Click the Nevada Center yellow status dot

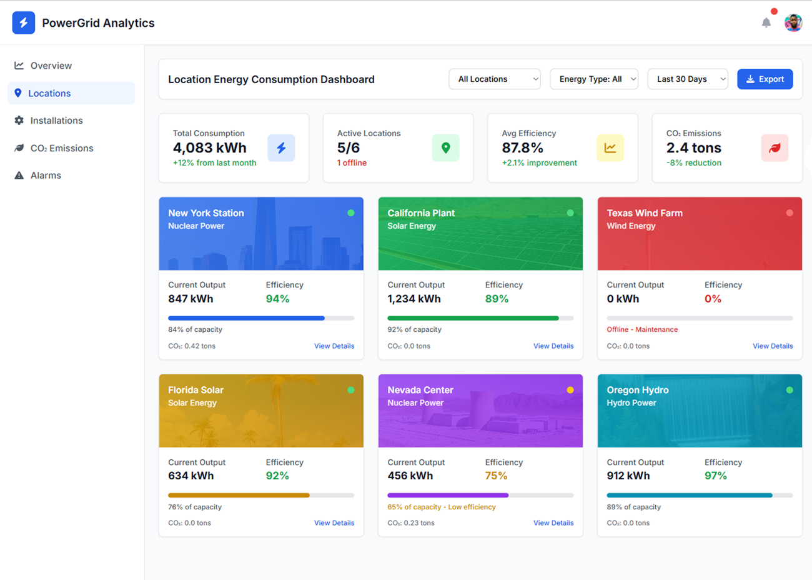pos(570,390)
